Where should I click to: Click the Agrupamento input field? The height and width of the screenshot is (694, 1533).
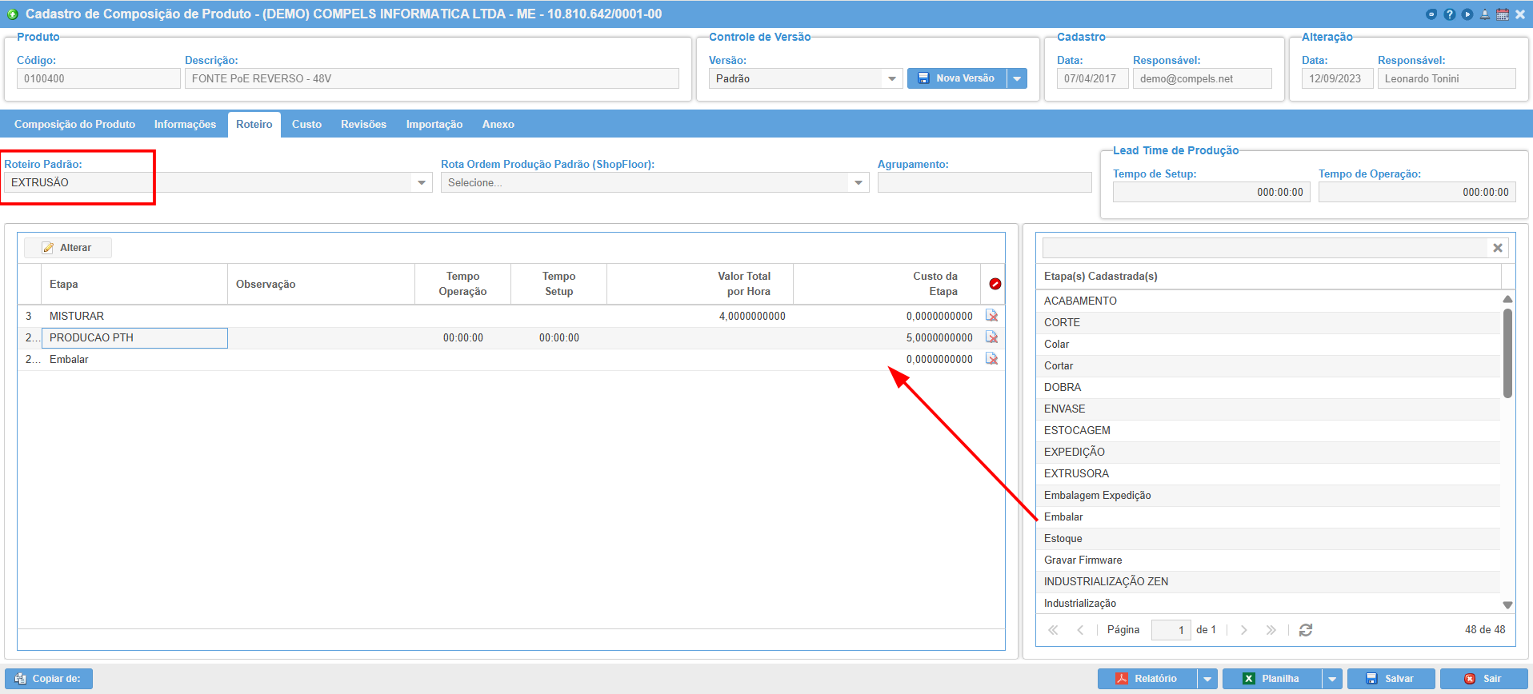click(x=985, y=182)
